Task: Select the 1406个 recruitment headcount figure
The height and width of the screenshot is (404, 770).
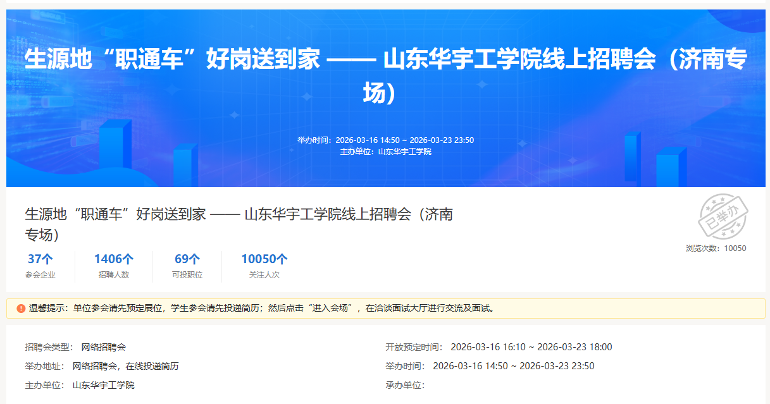Action: [x=114, y=259]
